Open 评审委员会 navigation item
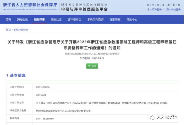Screen dimensions: 184x125 click(74, 20)
